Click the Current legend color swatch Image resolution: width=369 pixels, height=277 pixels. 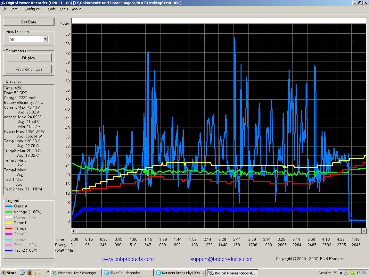(9, 206)
